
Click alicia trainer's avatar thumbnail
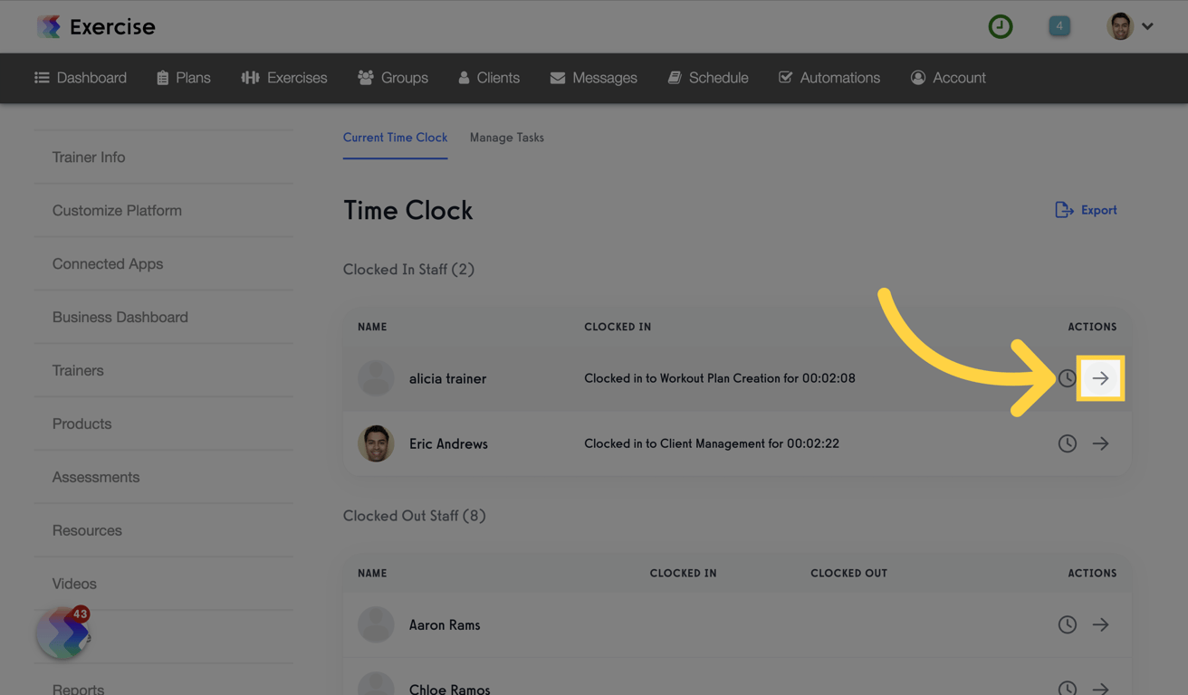click(x=376, y=378)
